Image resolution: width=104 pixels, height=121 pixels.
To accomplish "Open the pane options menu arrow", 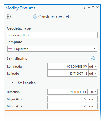I will coord(89,8).
